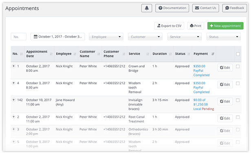The height and width of the screenshot is (154, 251).
Task: Expand appointment No. 5 row details
Action: click(13, 141)
